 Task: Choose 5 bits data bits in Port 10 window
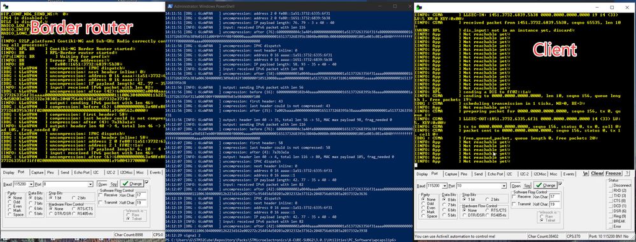449,215
